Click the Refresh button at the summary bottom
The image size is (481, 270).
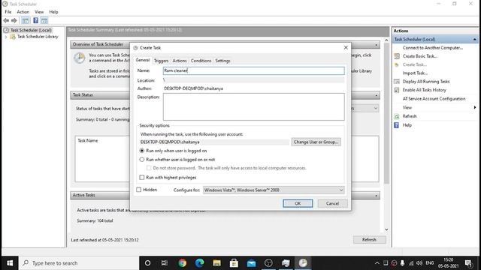coord(369,240)
